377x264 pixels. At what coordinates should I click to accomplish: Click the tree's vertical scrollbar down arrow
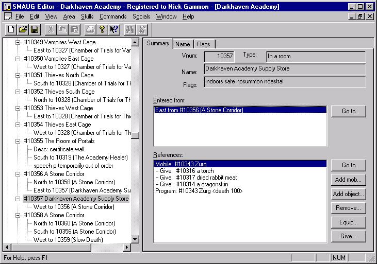tap(135, 239)
